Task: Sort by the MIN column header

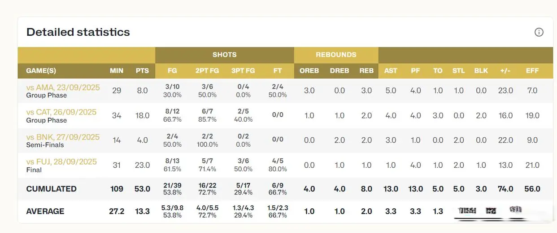Action: click(117, 71)
